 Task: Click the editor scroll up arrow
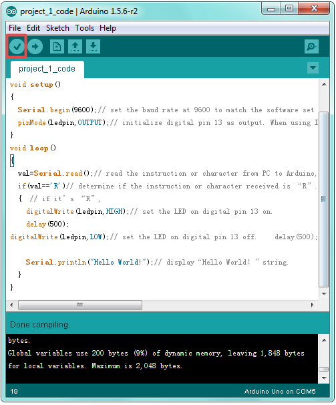tap(324, 84)
